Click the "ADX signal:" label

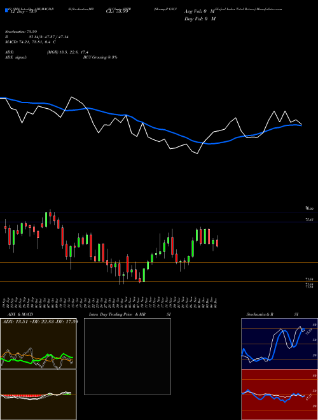(16, 57)
